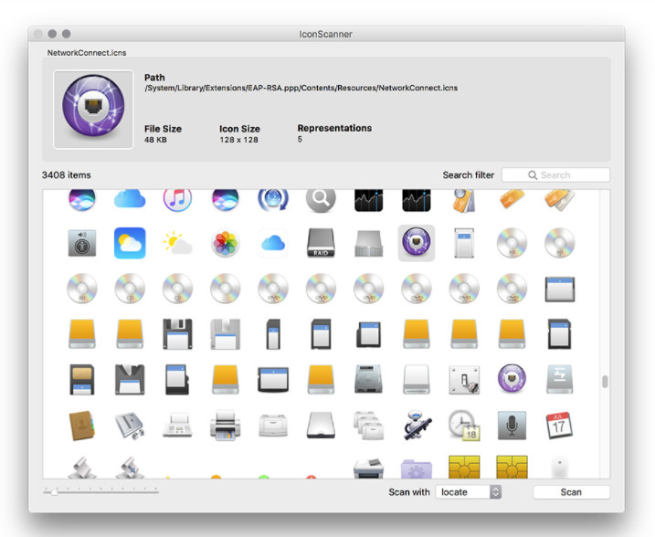
Task: Select the RAID drive icon
Action: pos(321,243)
